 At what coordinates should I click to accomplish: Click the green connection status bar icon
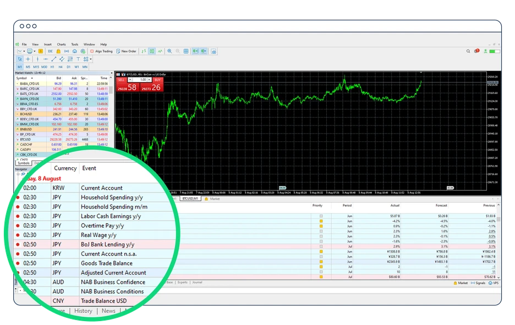[x=494, y=51]
